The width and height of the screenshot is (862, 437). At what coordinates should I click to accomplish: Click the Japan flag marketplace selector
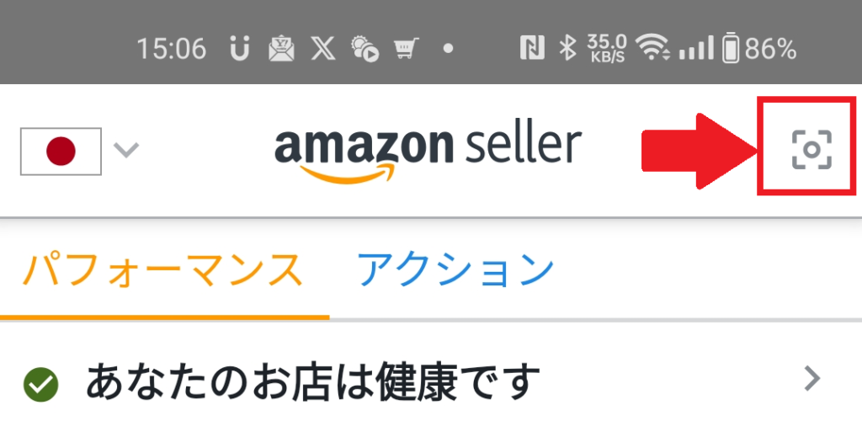61,152
